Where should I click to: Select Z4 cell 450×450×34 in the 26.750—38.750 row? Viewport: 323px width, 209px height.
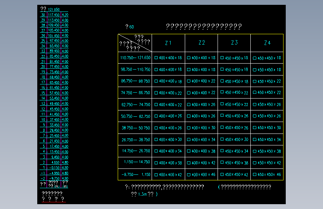pos(267,139)
